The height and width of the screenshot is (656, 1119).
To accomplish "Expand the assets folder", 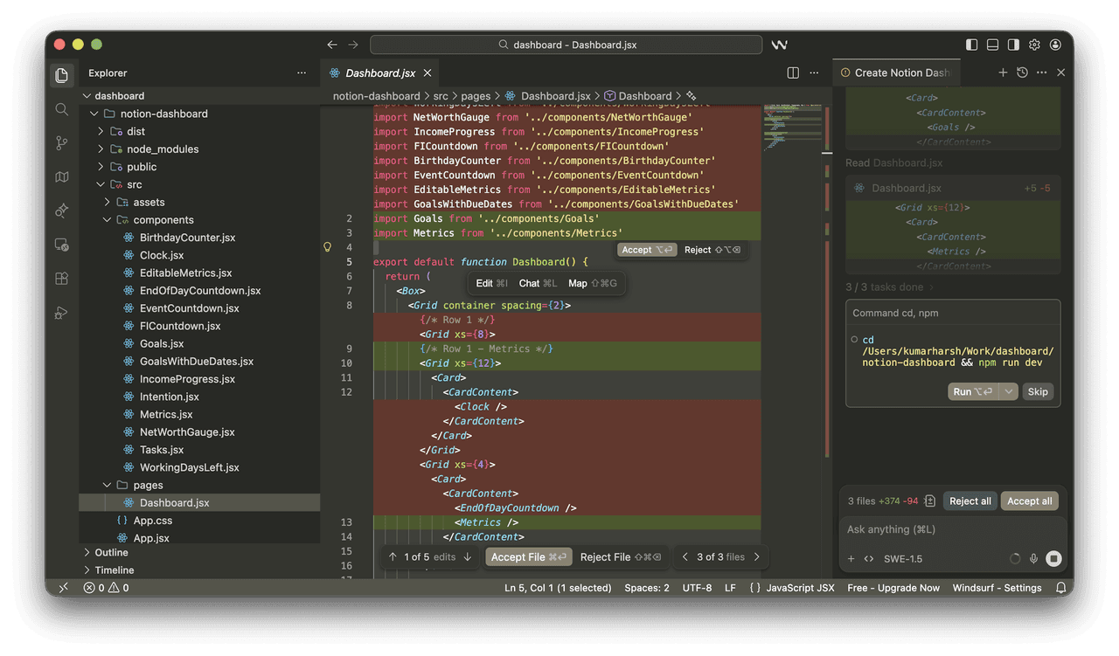I will [x=108, y=202].
